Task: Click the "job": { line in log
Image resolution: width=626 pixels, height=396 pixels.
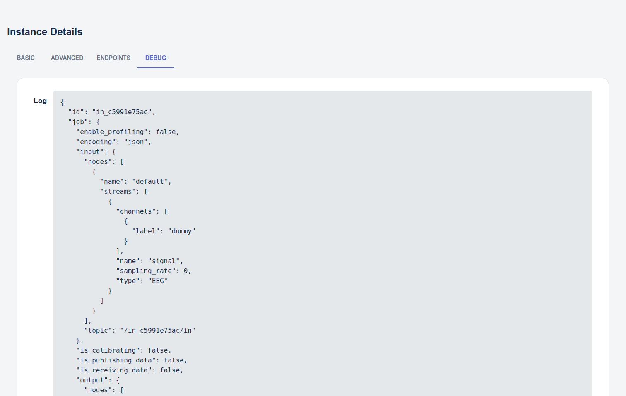Action: (84, 122)
